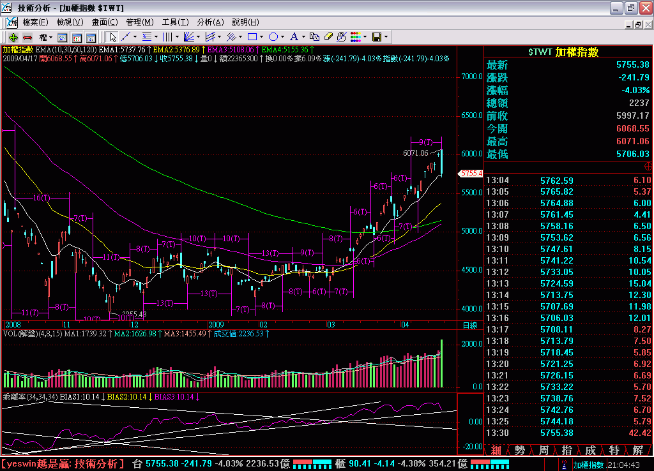This screenshot has height=471, width=654.
Task: Expand the color palette dropdown arrow
Action: pos(365,37)
